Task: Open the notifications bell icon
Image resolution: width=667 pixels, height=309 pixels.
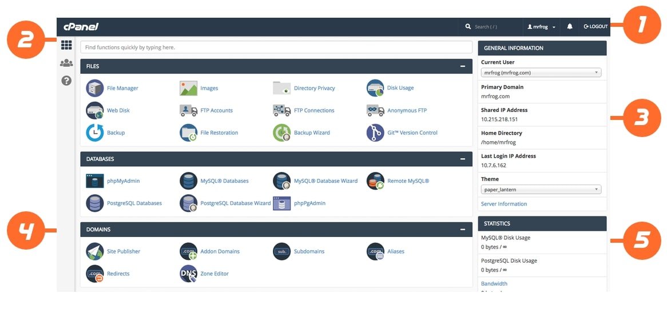Action: tap(570, 27)
